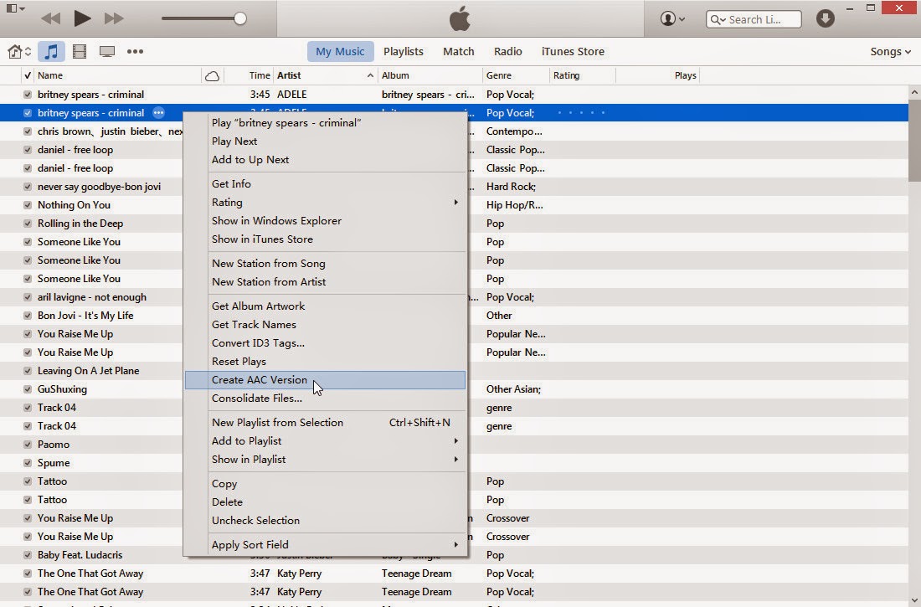Choose Get Info in context menu
921x607 pixels.
pos(325,184)
